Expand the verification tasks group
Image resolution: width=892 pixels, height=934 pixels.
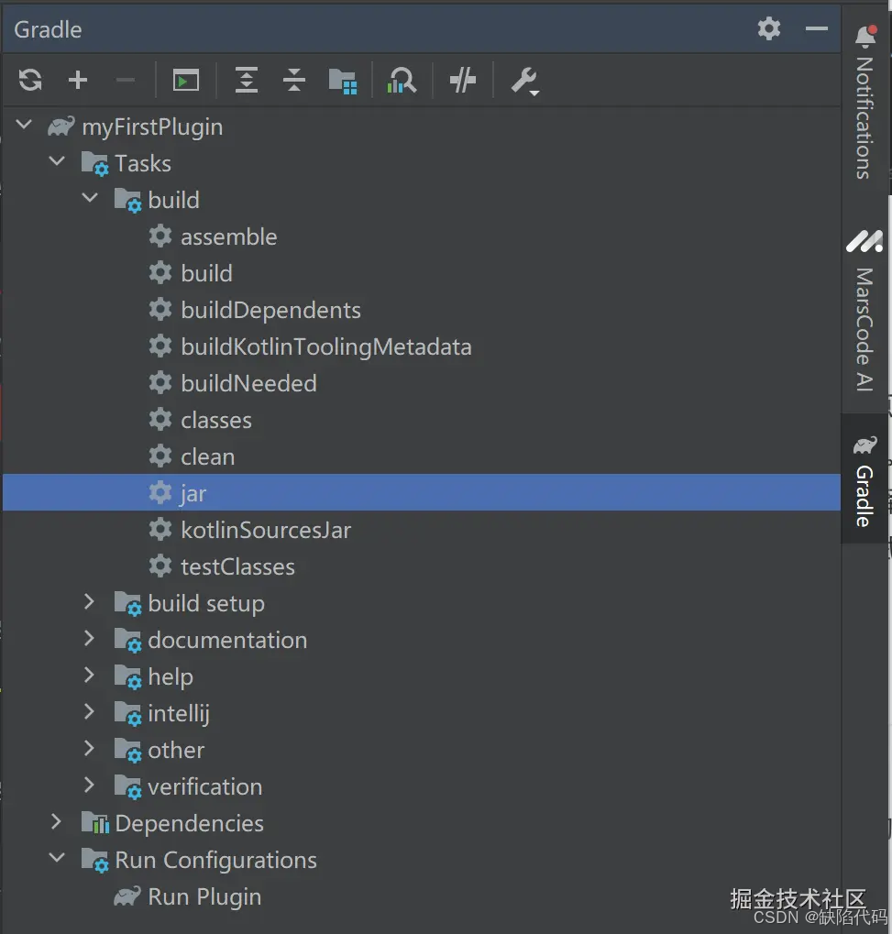pos(89,786)
